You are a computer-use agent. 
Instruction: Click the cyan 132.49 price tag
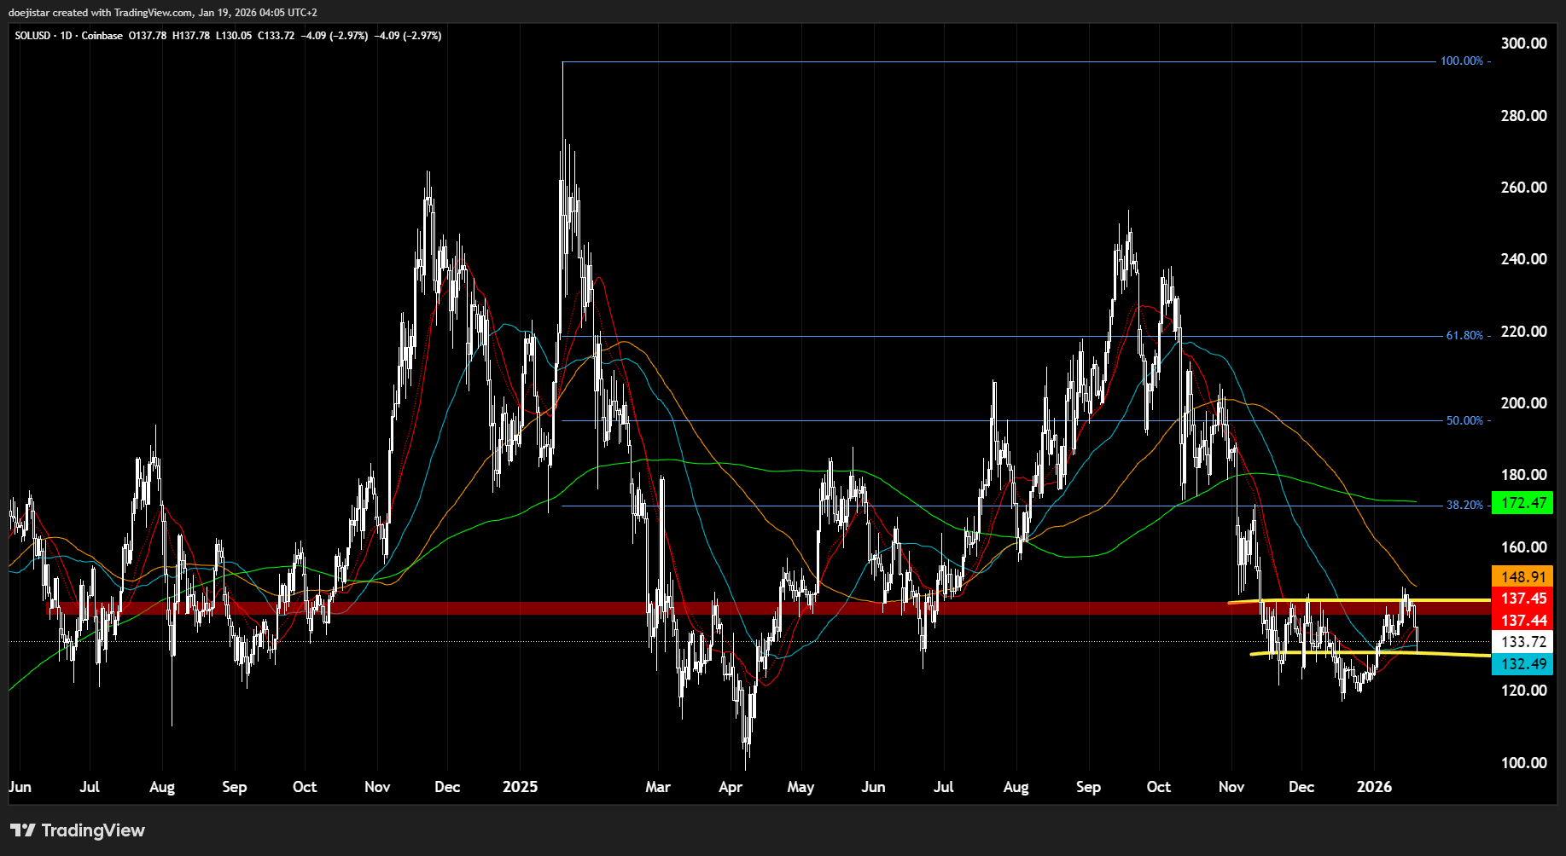tap(1522, 664)
